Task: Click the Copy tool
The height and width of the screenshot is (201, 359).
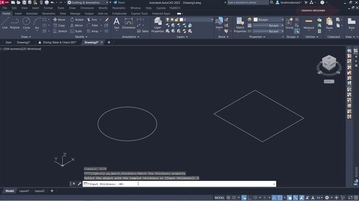Action: 59,25
